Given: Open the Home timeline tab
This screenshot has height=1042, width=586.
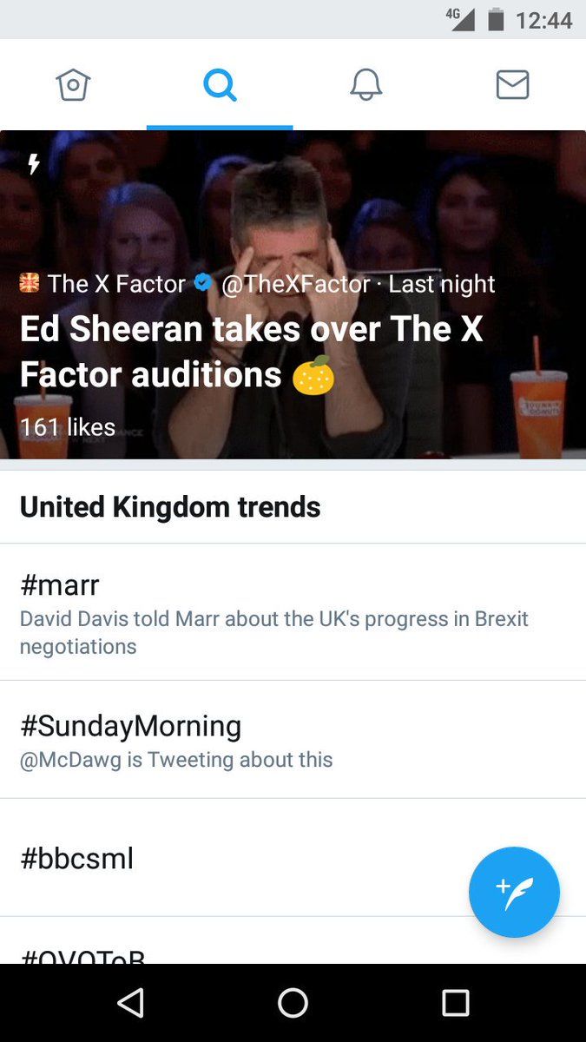Looking at the screenshot, I should (x=73, y=85).
